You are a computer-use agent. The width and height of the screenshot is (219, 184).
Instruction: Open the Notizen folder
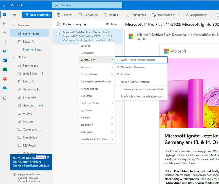tap(29, 121)
